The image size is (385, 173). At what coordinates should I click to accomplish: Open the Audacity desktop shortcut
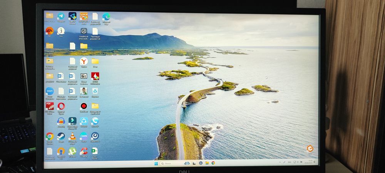pyautogui.click(x=61, y=121)
